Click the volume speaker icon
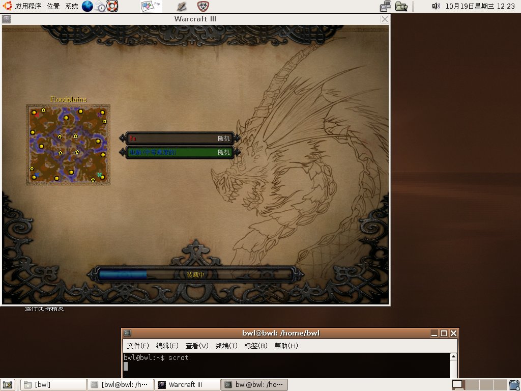Image resolution: width=521 pixels, height=391 pixels. click(436, 6)
